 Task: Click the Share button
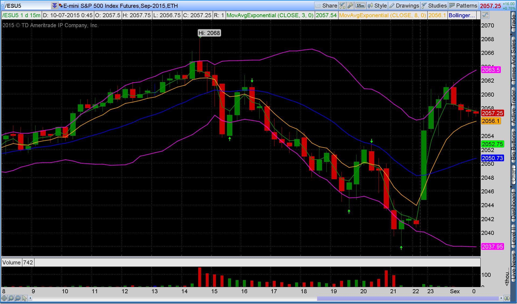pos(326,6)
